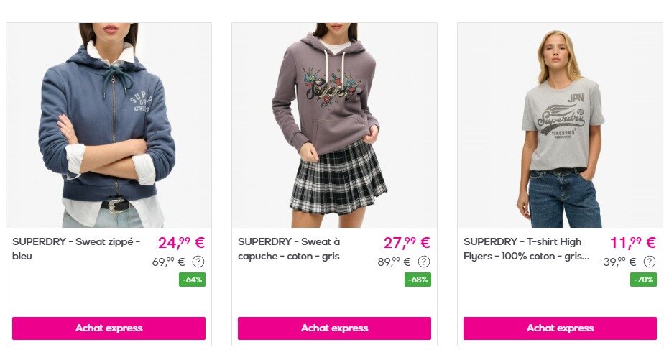664x350 pixels.
Task: Click the -68% discount badge
Action: pos(418,280)
